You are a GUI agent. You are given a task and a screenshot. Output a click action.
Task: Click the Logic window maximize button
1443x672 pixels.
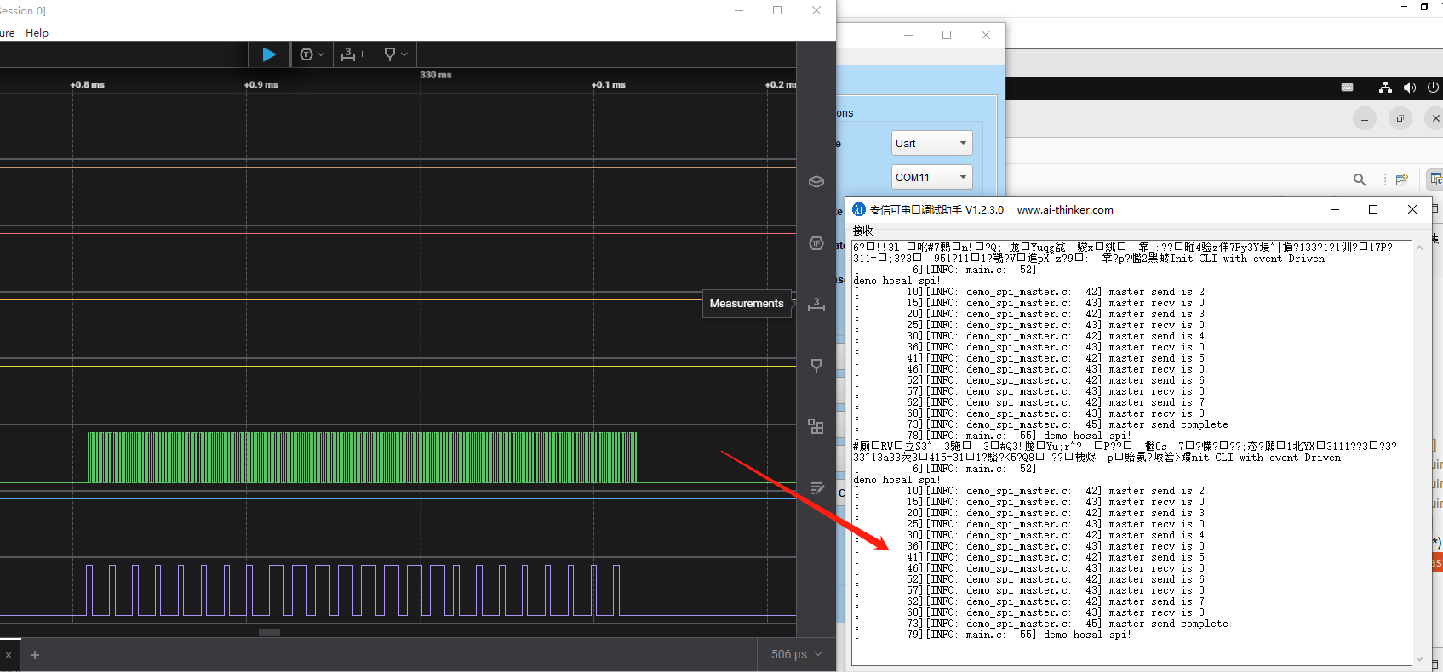[x=777, y=10]
